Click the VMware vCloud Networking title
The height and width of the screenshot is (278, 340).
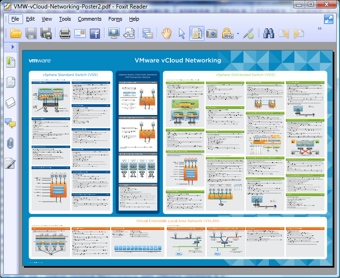tap(178, 60)
